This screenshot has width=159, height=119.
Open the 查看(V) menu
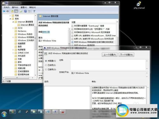[x=24, y=7]
